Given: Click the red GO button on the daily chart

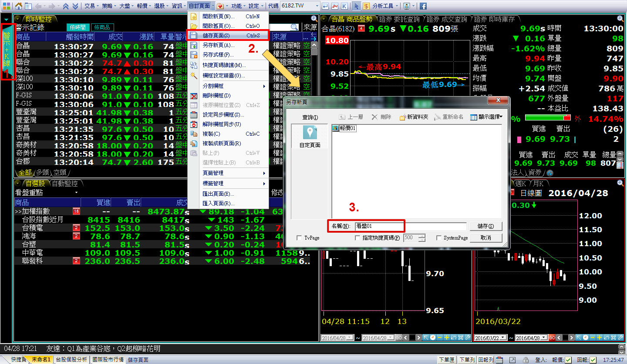Looking at the screenshot, I should point(552,338).
